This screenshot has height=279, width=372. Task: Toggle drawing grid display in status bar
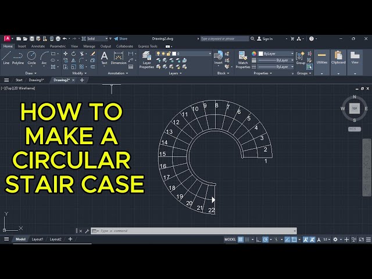tap(240, 239)
